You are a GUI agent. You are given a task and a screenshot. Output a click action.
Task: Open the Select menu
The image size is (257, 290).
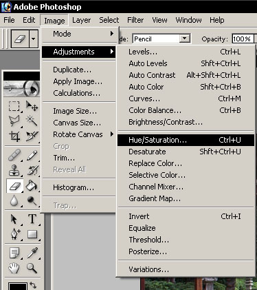(109, 20)
